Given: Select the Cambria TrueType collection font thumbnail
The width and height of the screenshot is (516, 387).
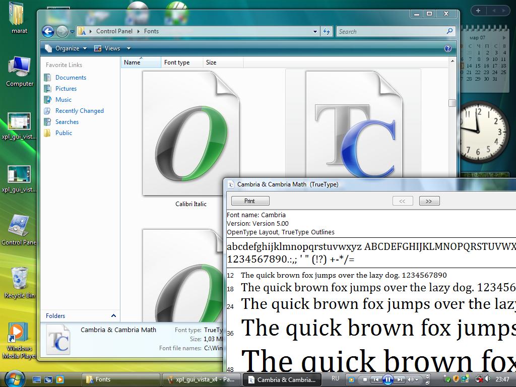Looking at the screenshot, I should 354,124.
